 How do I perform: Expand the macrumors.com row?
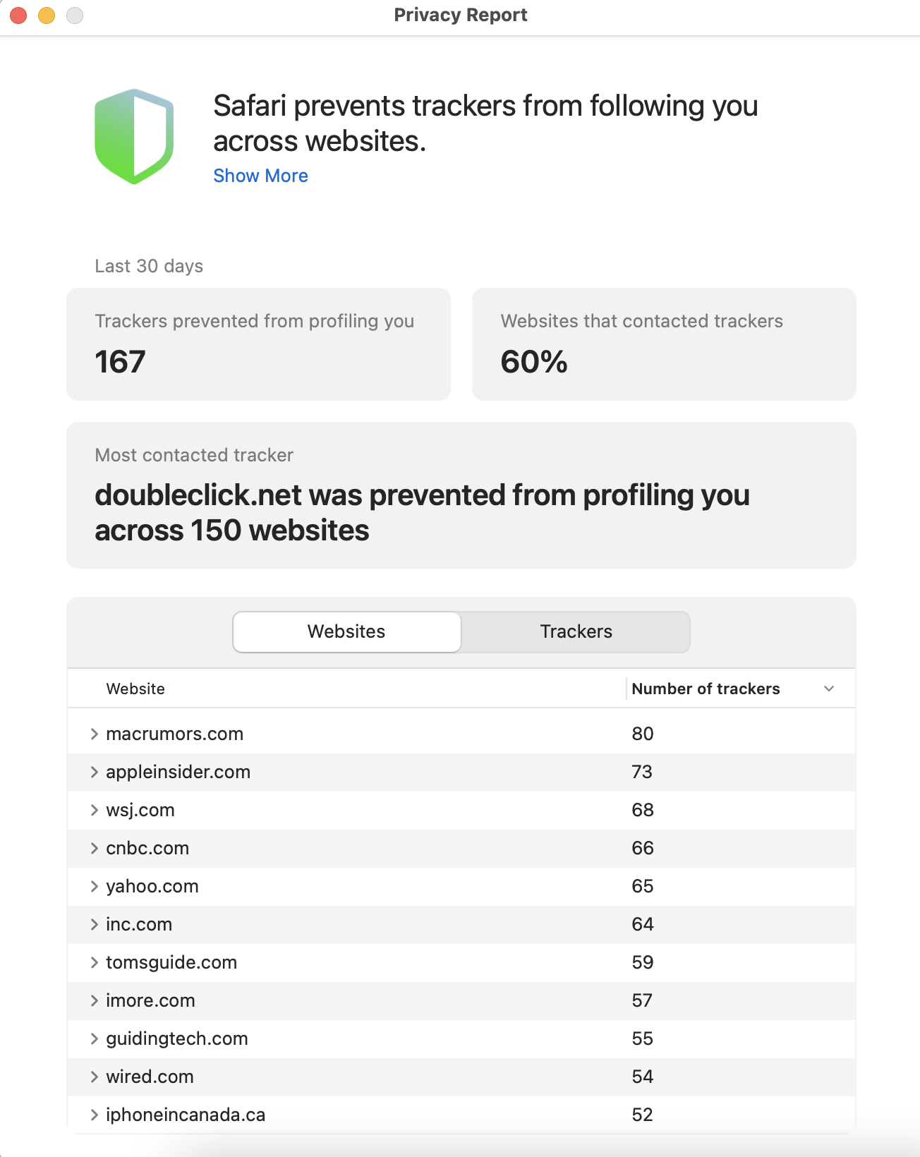coord(94,734)
